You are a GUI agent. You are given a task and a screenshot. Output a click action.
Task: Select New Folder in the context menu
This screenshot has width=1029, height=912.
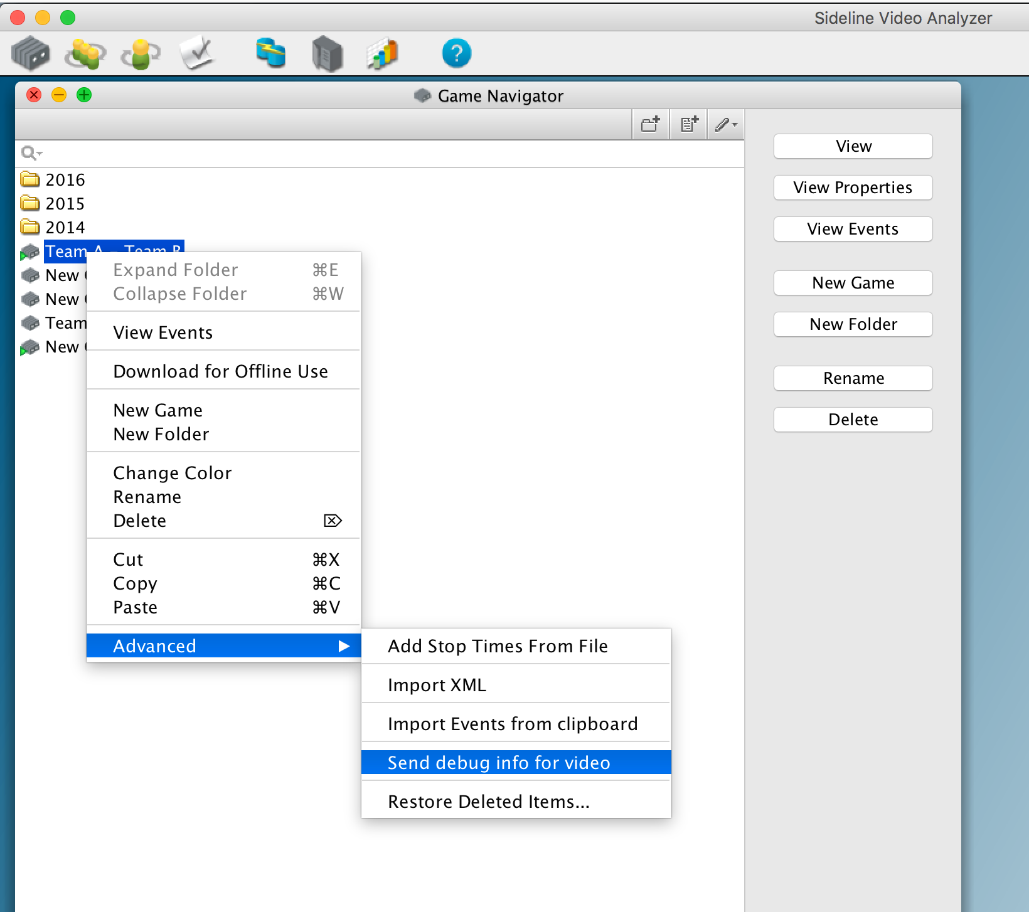tap(223, 434)
